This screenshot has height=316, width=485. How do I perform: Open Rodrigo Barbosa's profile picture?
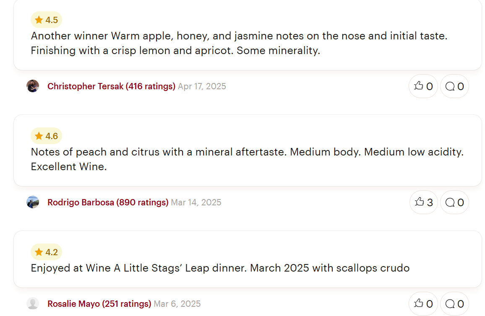point(33,202)
